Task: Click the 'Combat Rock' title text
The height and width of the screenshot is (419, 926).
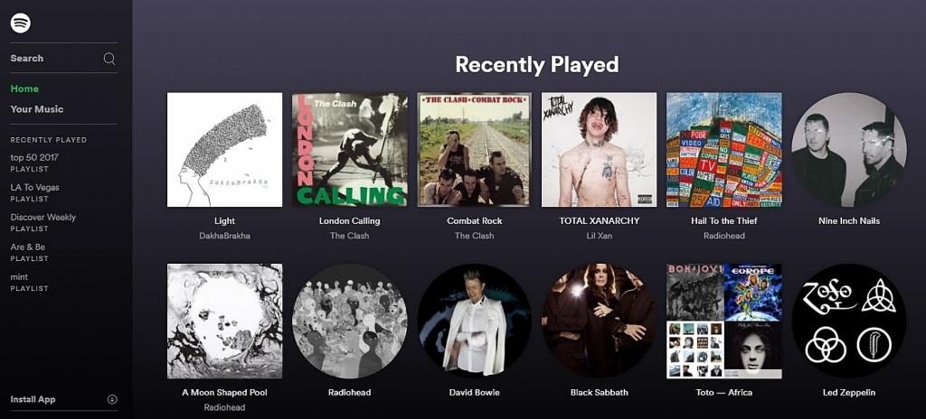Action: [474, 221]
